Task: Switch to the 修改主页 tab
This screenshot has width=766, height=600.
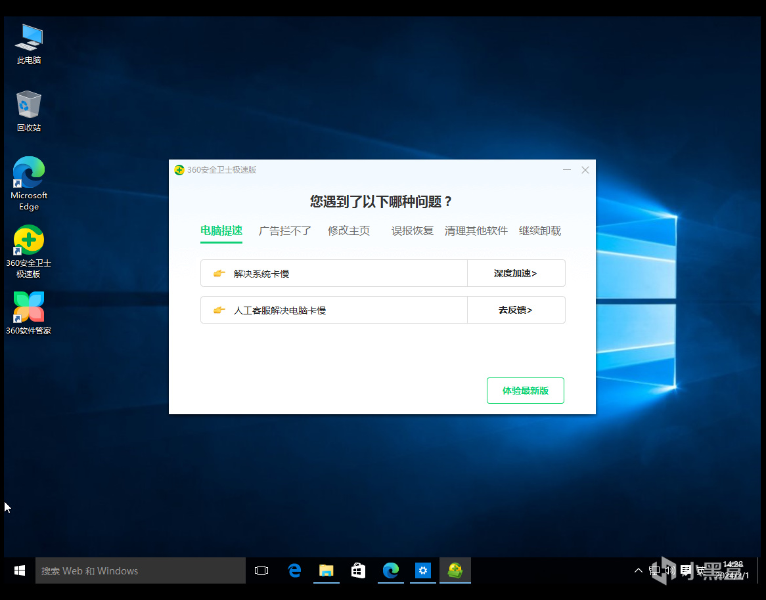Action: point(349,231)
